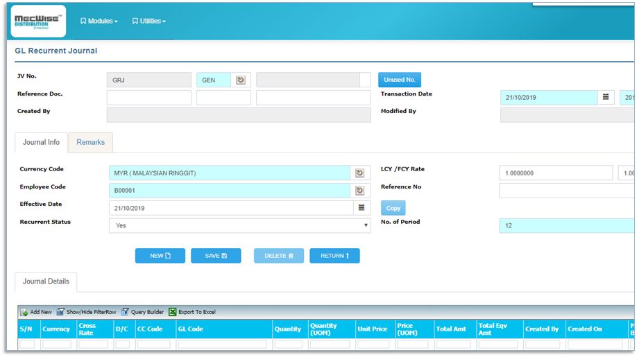Switch to the Remarks tab
The width and height of the screenshot is (637, 357).
[x=90, y=143]
